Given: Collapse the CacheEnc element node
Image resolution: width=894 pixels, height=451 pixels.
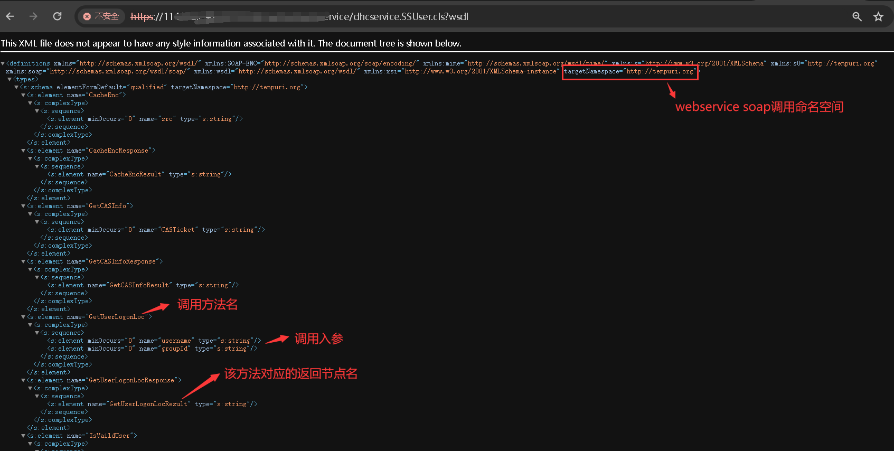Looking at the screenshot, I should point(23,95).
